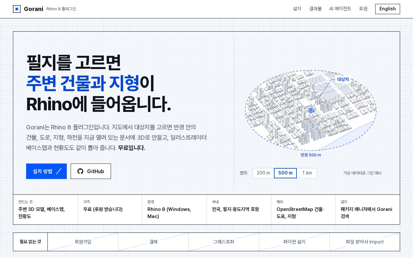Click the 회원가입 cell
Screen dimensions: 413x258
pyautogui.click(x=83, y=242)
